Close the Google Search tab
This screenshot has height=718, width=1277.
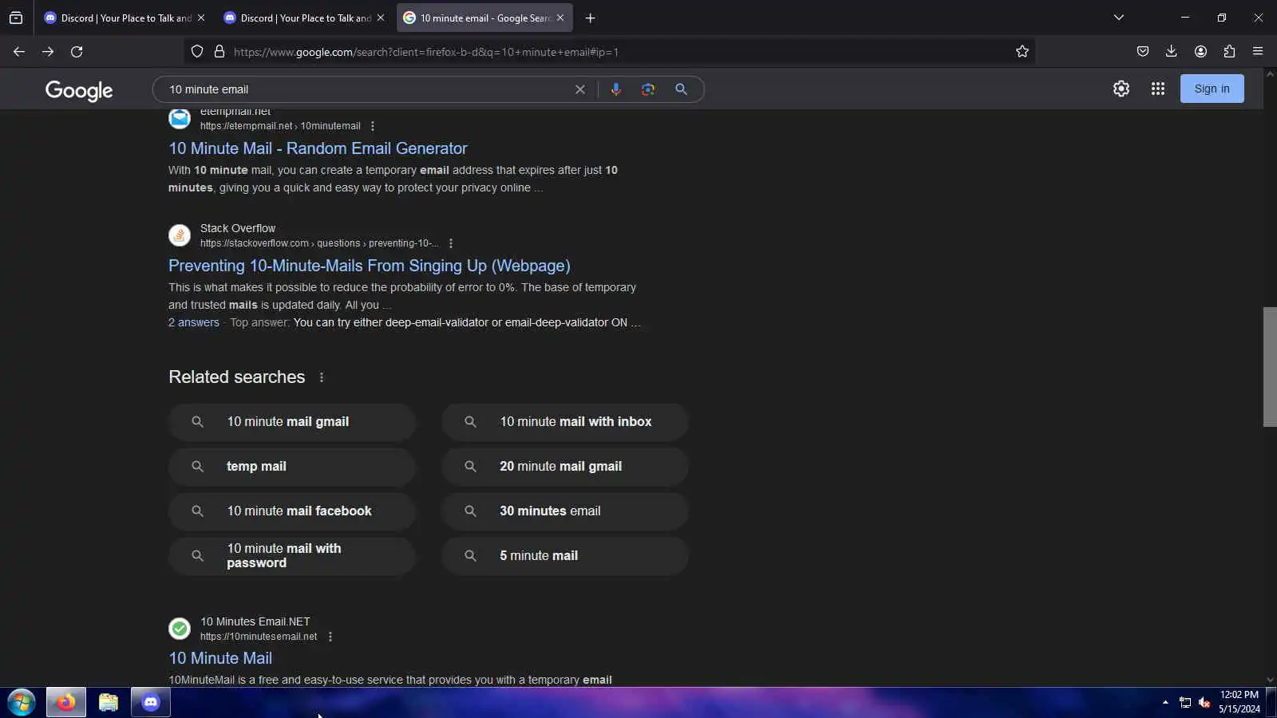pos(560,18)
